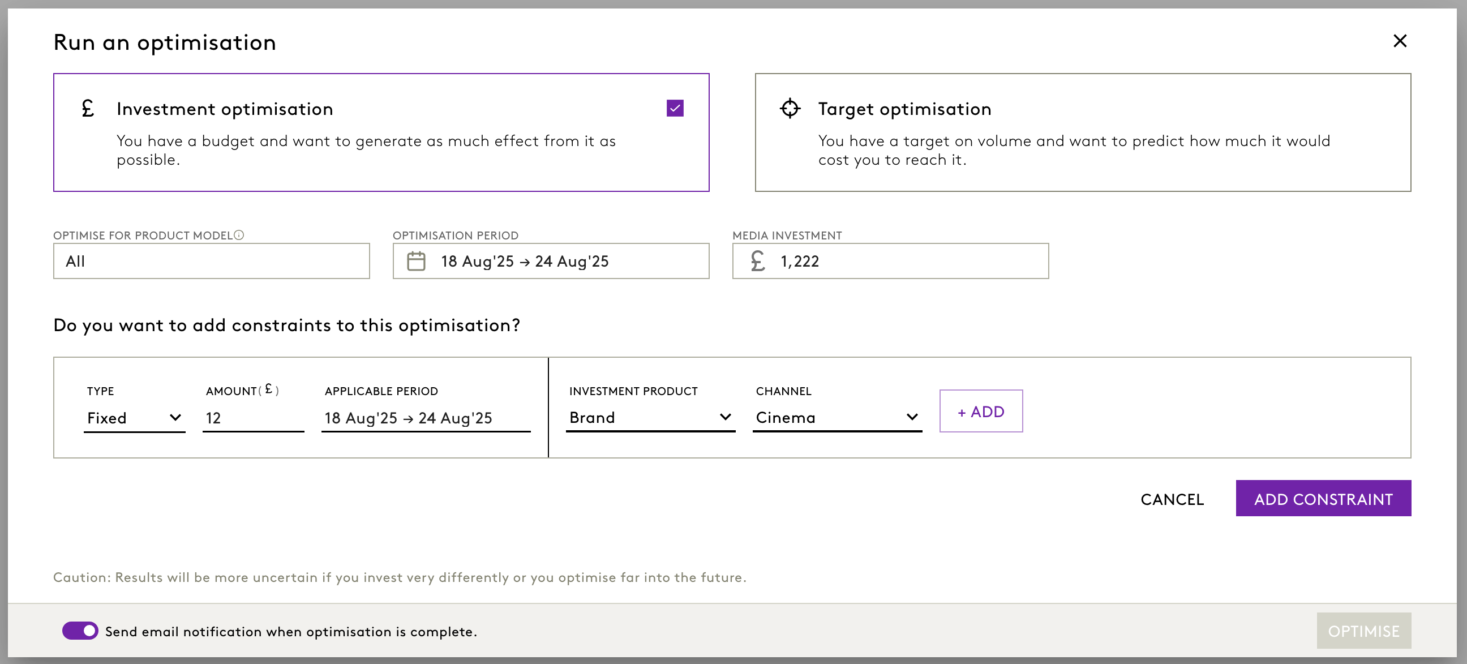Click the greyed OPTIMISE button
The image size is (1467, 664).
coord(1363,631)
